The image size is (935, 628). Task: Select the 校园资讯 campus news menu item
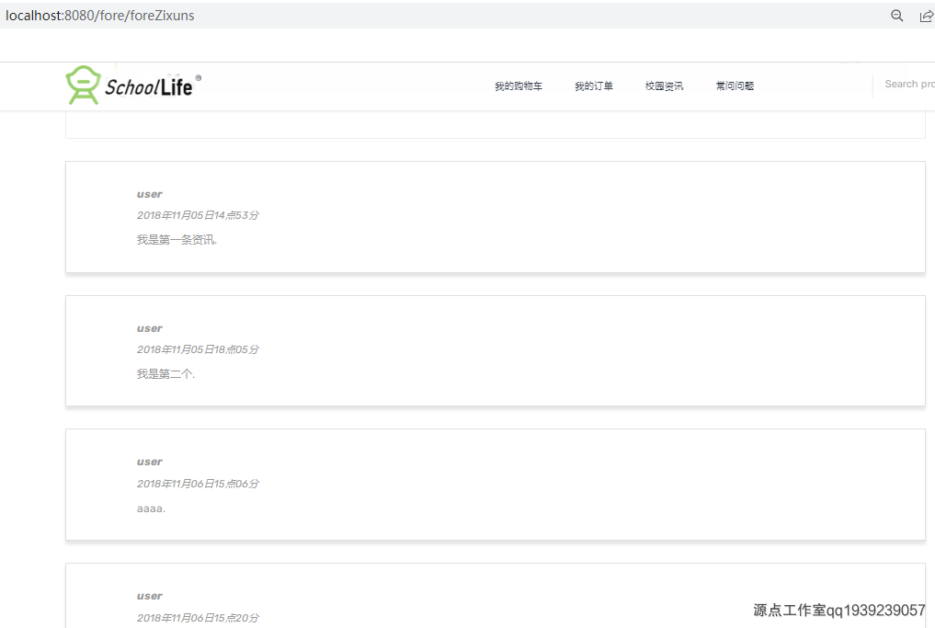tap(664, 86)
